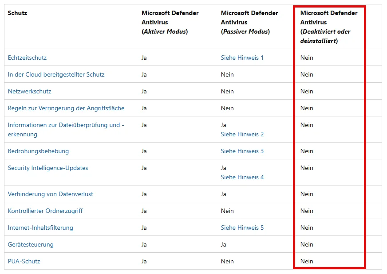
Task: Open Verhinderung von Datenverlust link
Action: coord(50,194)
